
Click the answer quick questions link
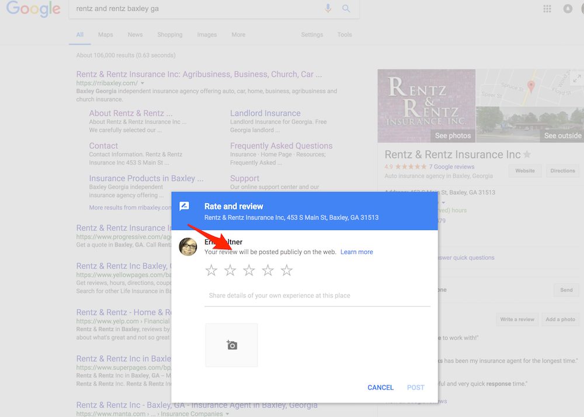(x=466, y=258)
